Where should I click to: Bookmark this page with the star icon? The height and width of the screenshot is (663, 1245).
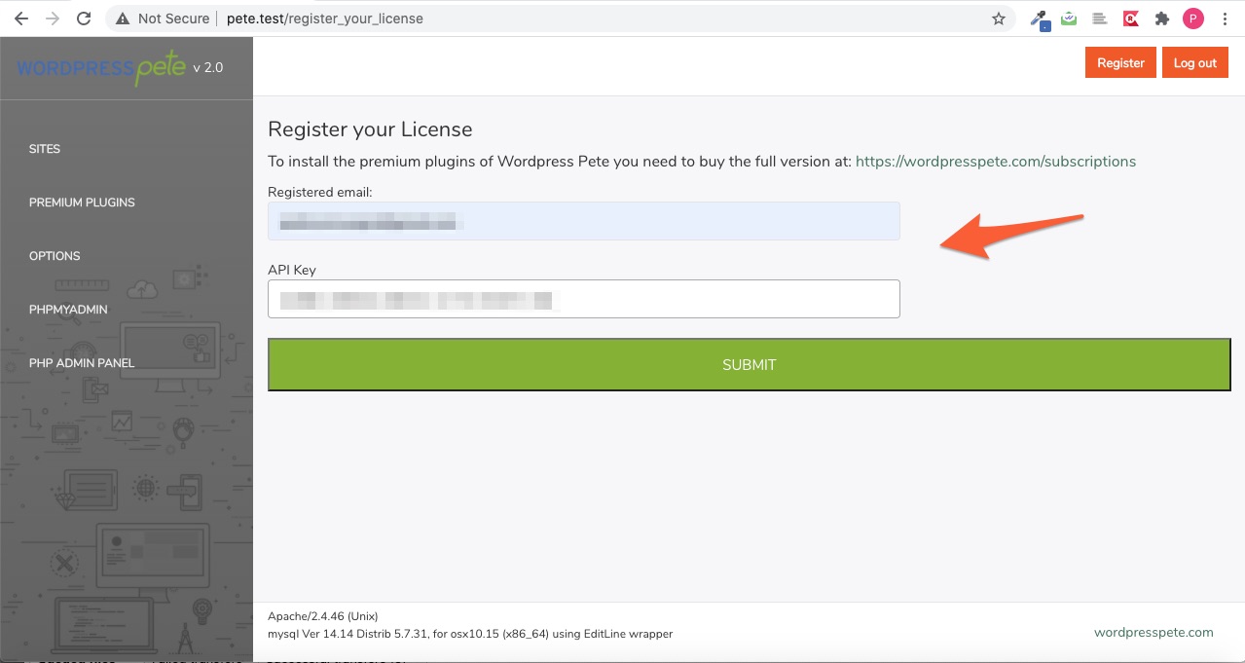999,18
